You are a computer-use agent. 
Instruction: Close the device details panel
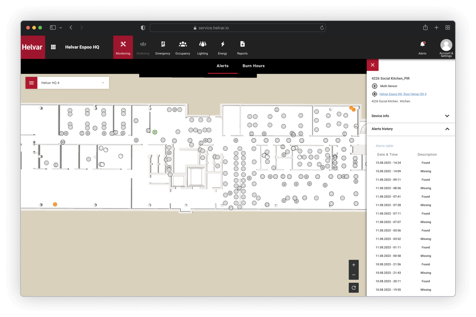click(372, 65)
